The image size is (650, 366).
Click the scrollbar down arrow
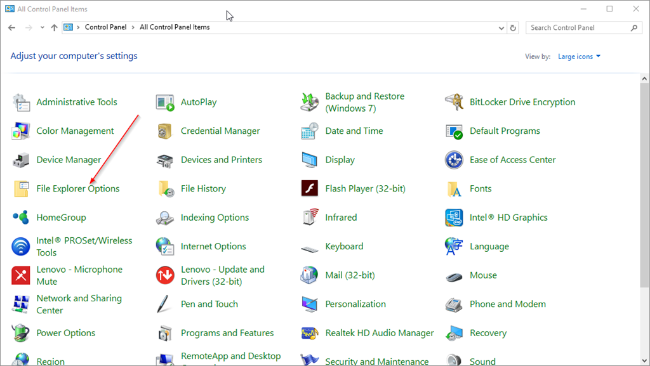coord(644,361)
